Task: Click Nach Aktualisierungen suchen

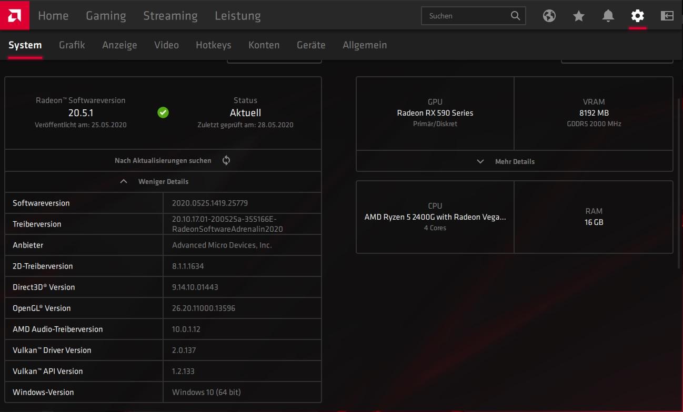Action: [x=163, y=160]
